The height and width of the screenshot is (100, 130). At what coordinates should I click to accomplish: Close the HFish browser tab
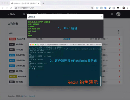click(x=38, y=3)
